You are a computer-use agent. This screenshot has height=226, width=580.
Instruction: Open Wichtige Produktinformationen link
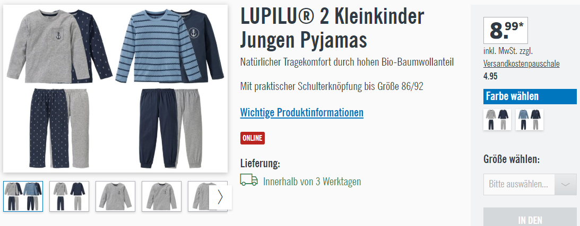pyautogui.click(x=302, y=112)
